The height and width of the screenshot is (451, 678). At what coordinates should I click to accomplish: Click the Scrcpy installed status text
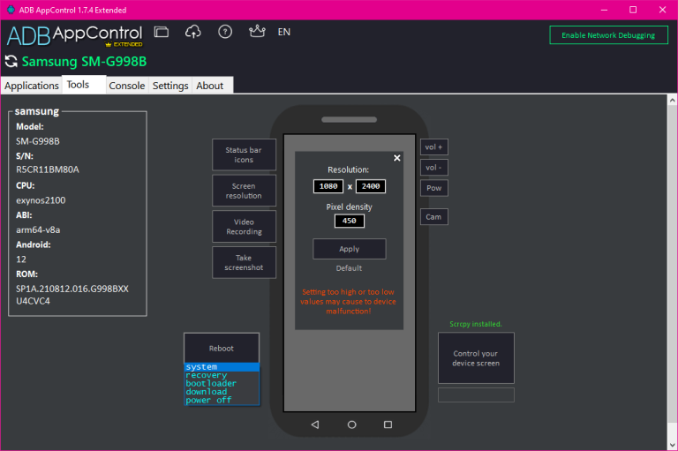point(476,324)
